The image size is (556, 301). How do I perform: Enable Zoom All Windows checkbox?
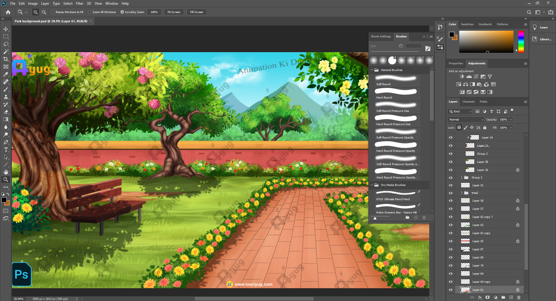point(90,12)
